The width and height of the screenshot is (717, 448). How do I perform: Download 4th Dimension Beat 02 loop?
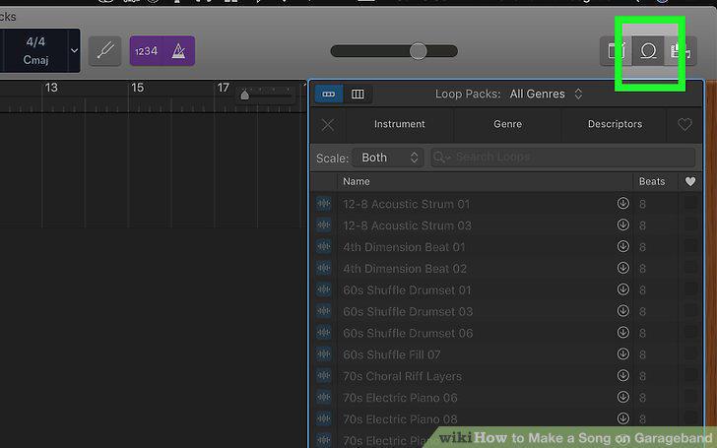pyautogui.click(x=622, y=268)
